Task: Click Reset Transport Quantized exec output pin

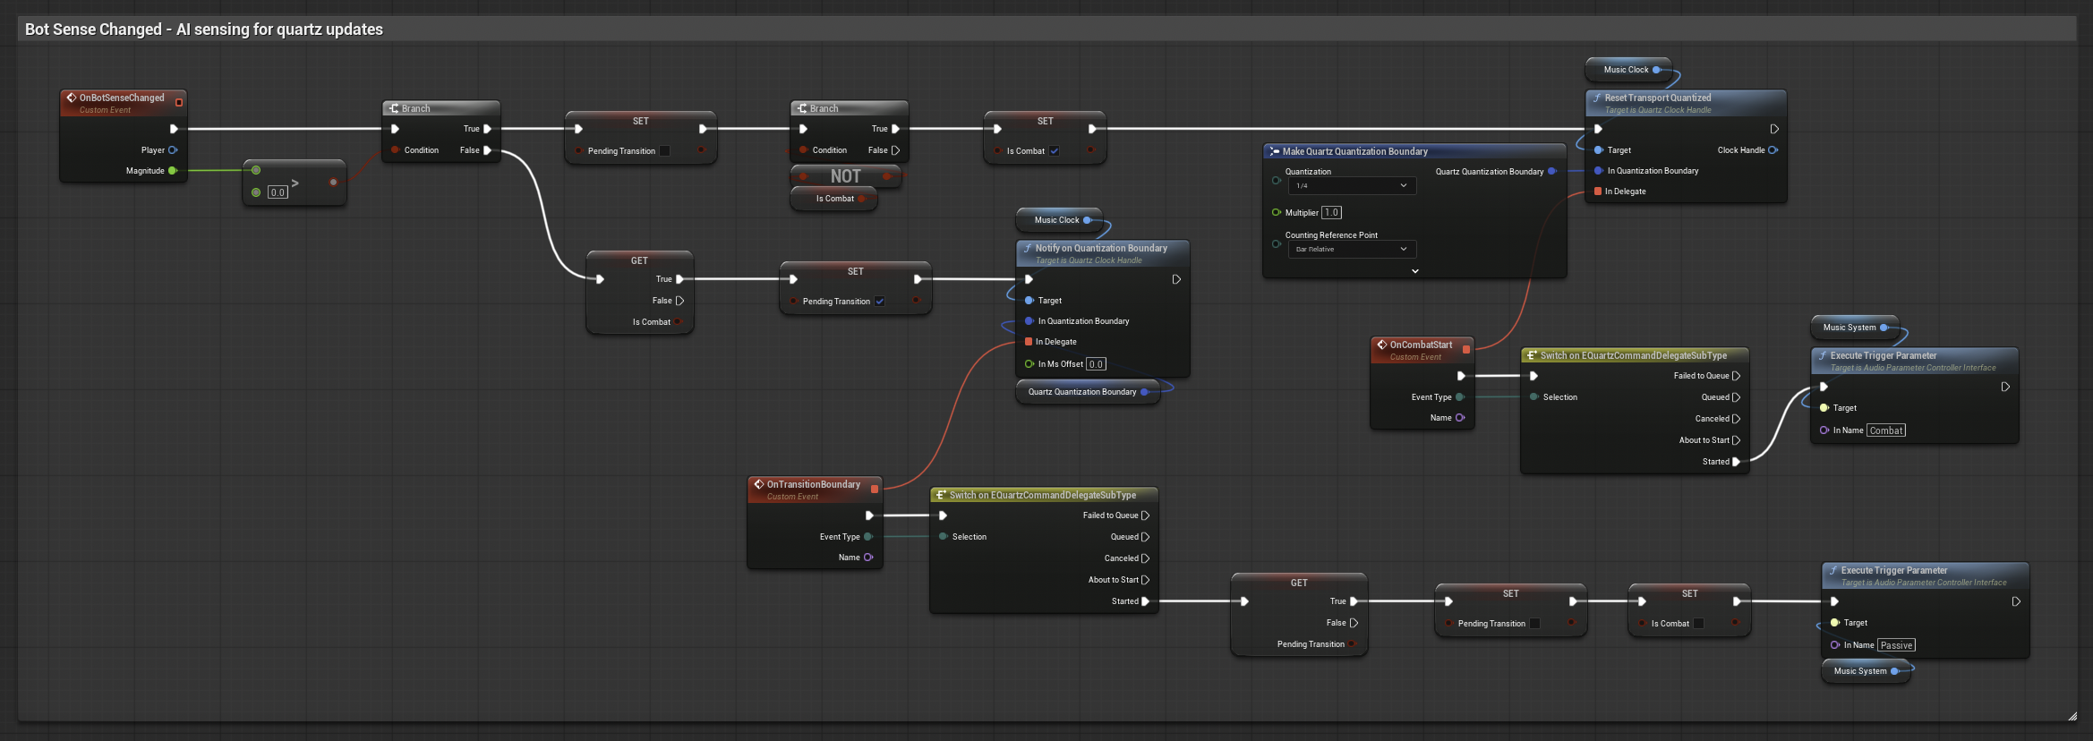Action: coord(1774,129)
